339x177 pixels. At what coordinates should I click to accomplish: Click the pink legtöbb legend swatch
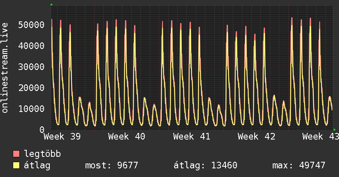(x=16, y=154)
